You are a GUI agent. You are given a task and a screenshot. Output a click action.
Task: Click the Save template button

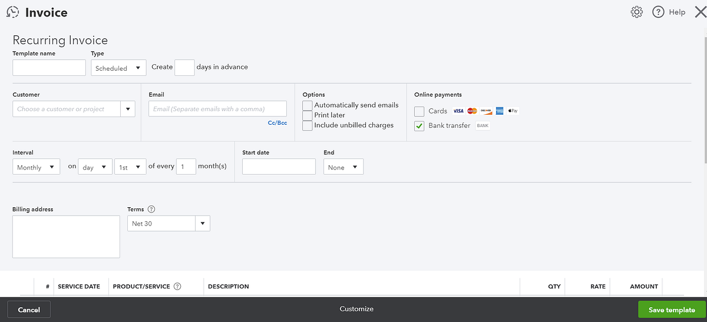click(x=671, y=310)
